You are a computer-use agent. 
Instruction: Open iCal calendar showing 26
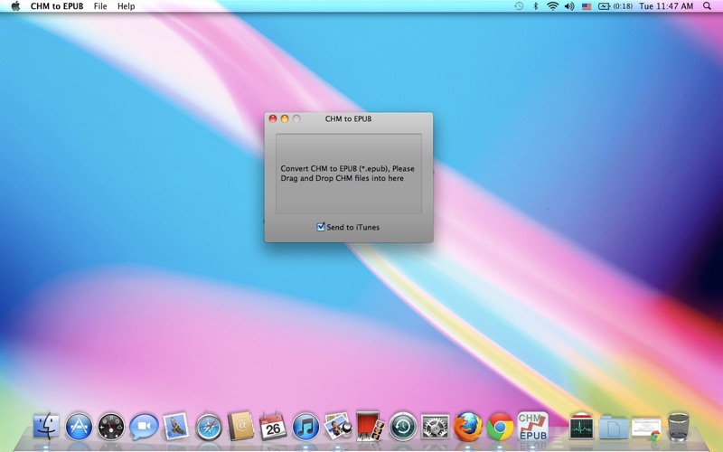click(x=273, y=427)
